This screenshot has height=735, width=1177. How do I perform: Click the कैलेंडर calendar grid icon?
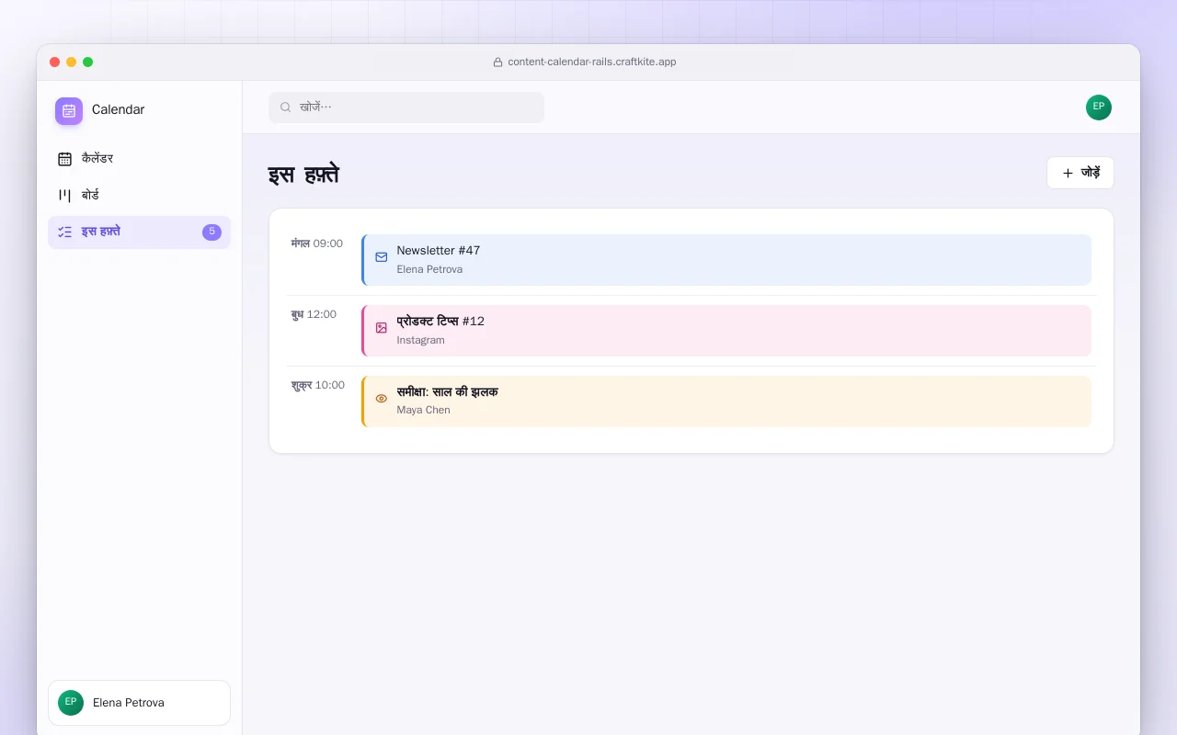coord(64,159)
